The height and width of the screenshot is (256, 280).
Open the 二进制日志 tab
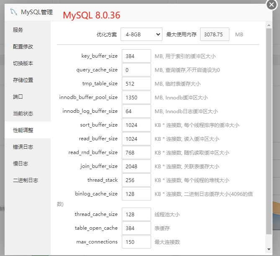[x=28, y=180]
